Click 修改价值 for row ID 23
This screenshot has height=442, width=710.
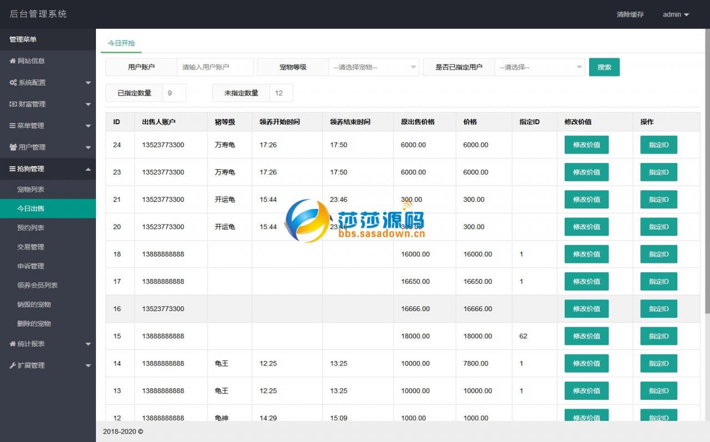click(586, 172)
